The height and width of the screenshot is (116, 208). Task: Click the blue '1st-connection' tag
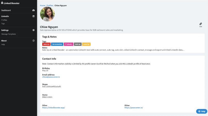(x=57, y=44)
